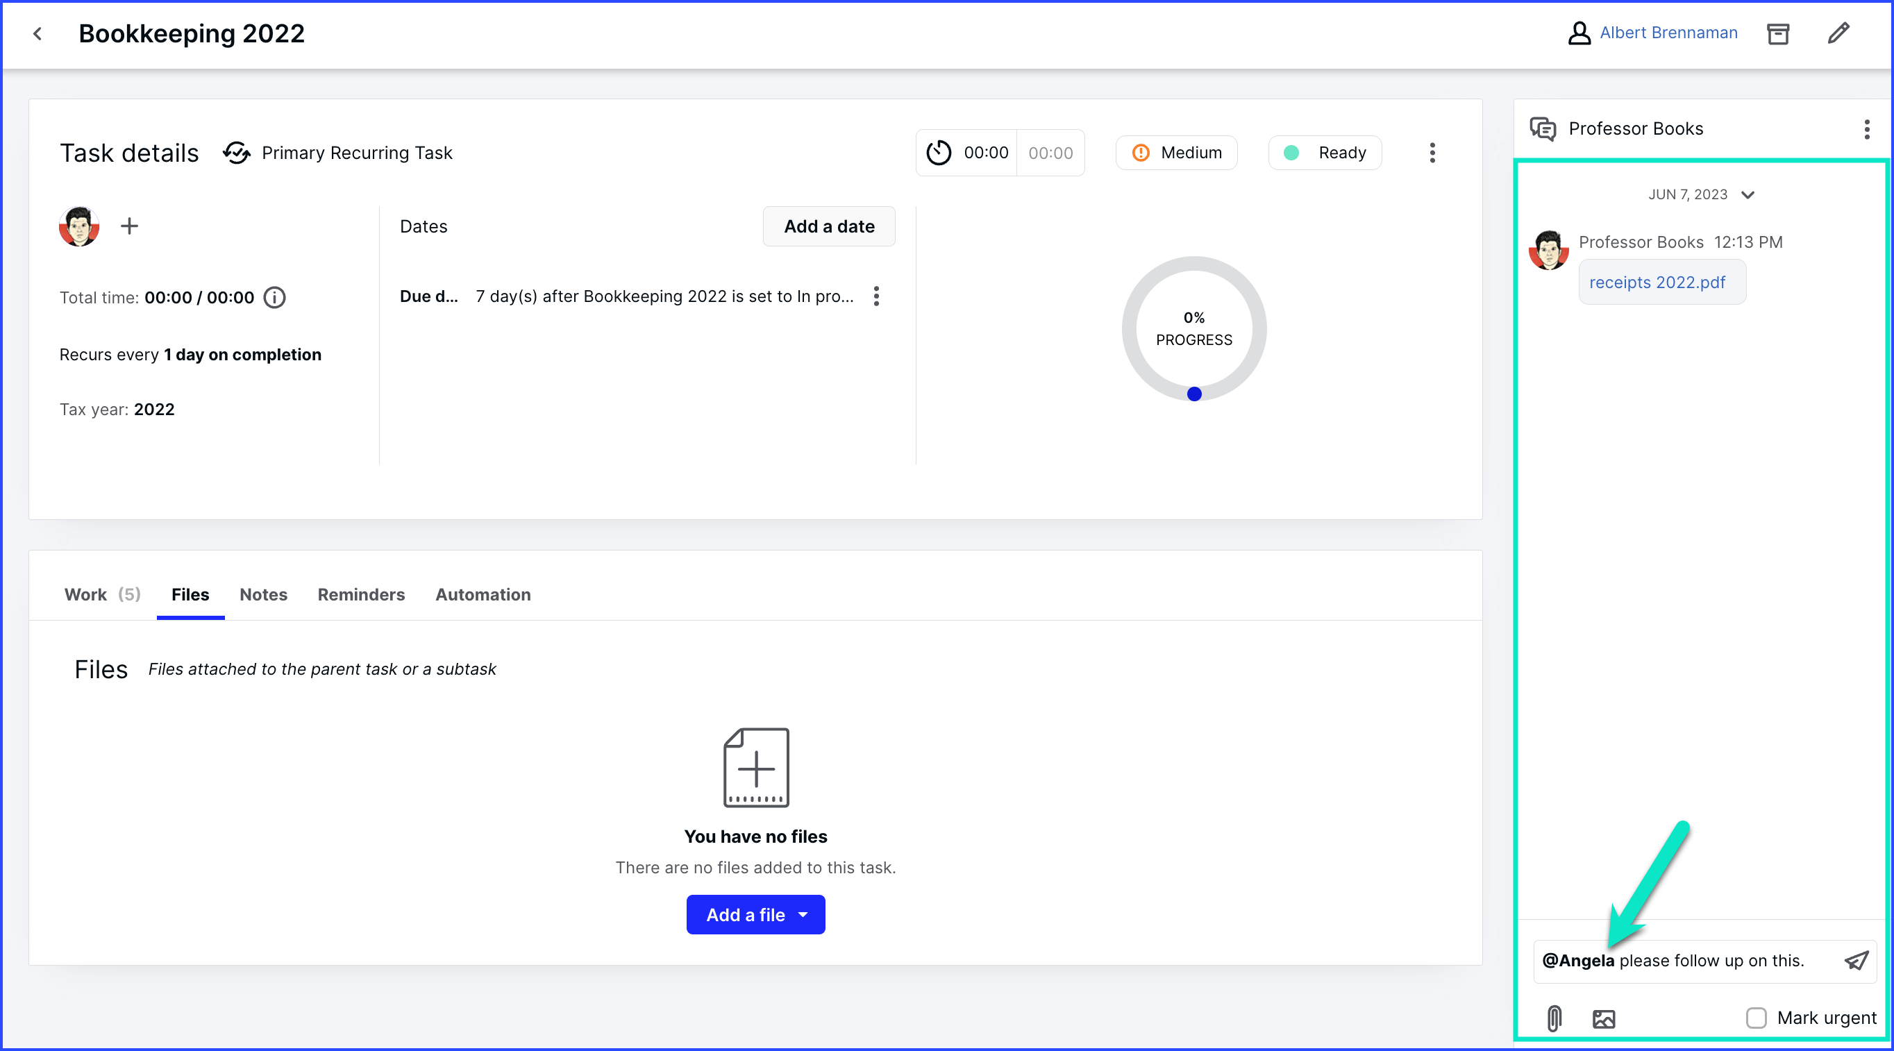
Task: Select the Files tab
Action: (x=190, y=595)
